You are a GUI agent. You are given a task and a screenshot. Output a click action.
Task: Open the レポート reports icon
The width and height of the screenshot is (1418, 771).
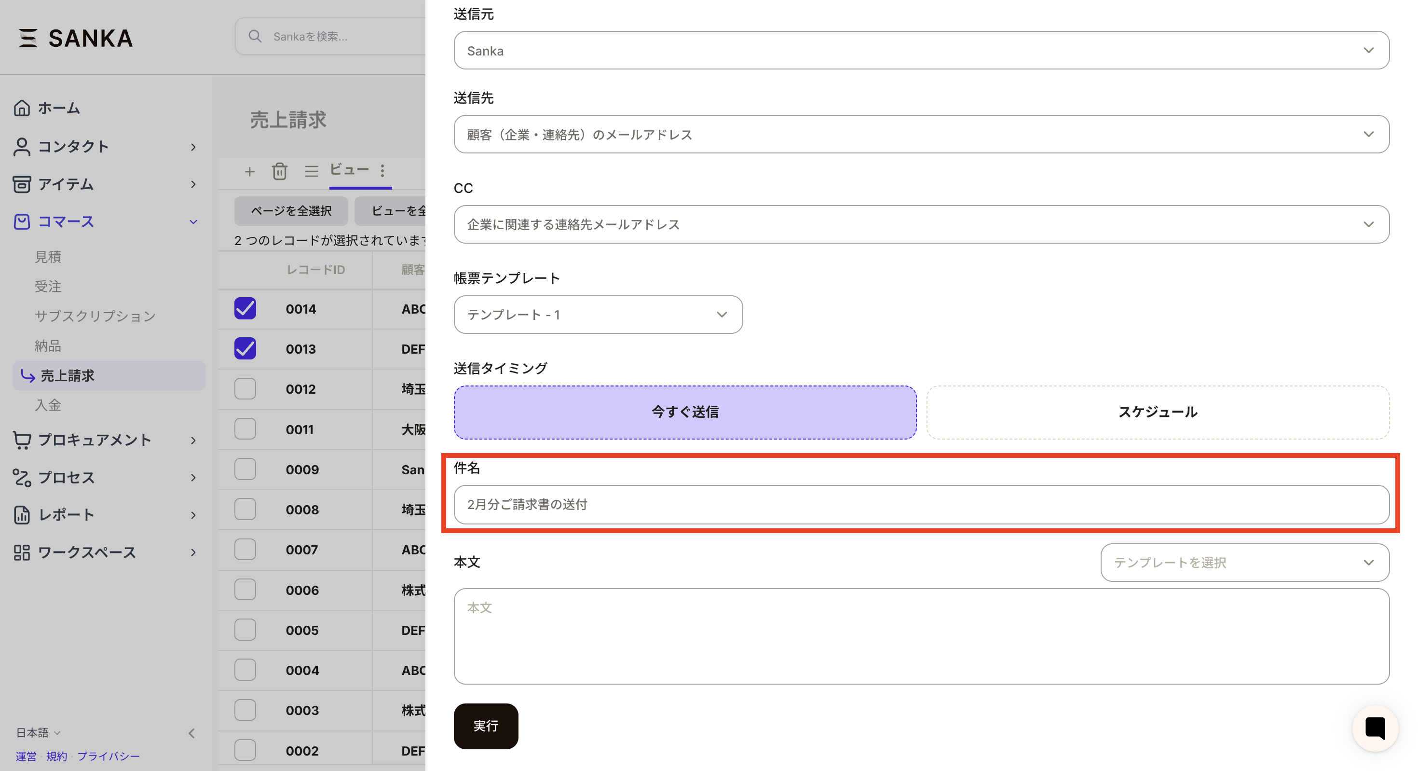pyautogui.click(x=22, y=515)
